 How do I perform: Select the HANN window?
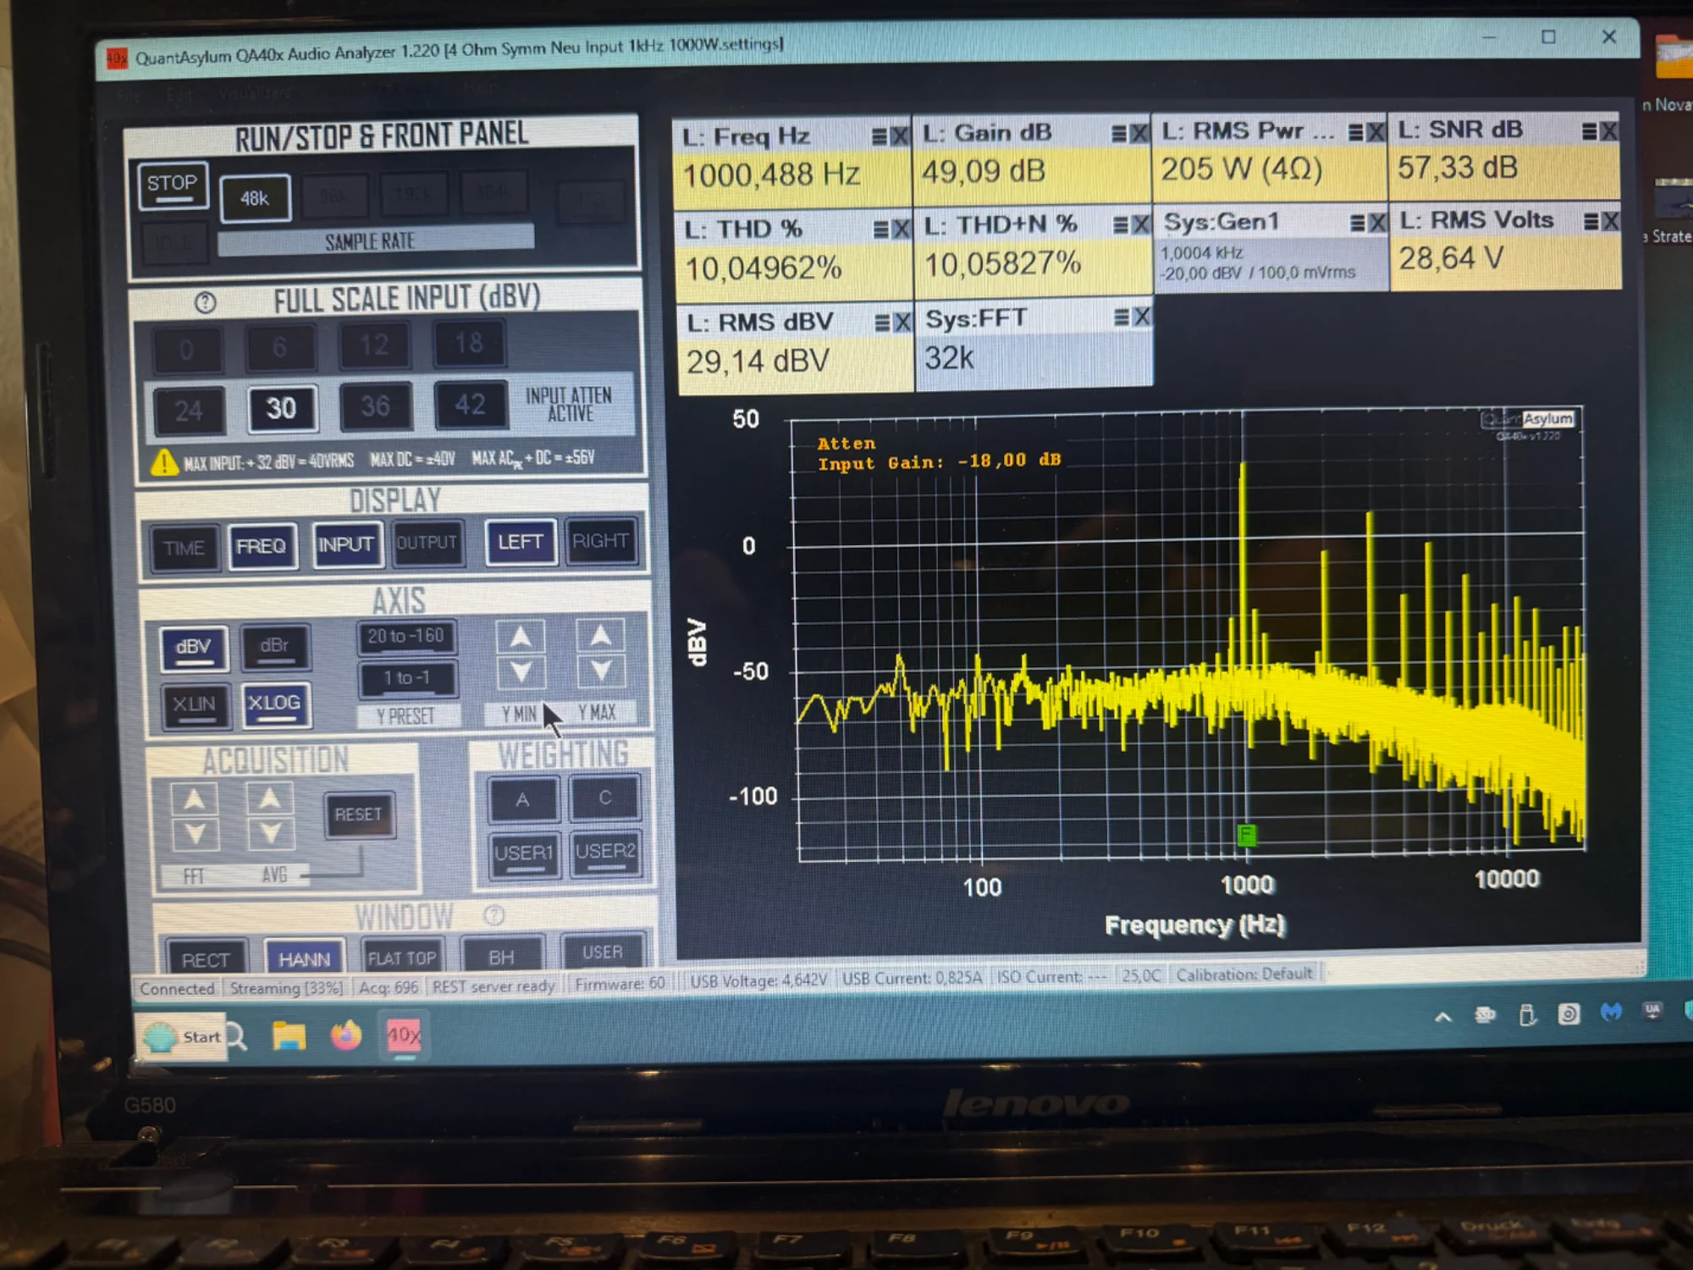pyautogui.click(x=305, y=958)
